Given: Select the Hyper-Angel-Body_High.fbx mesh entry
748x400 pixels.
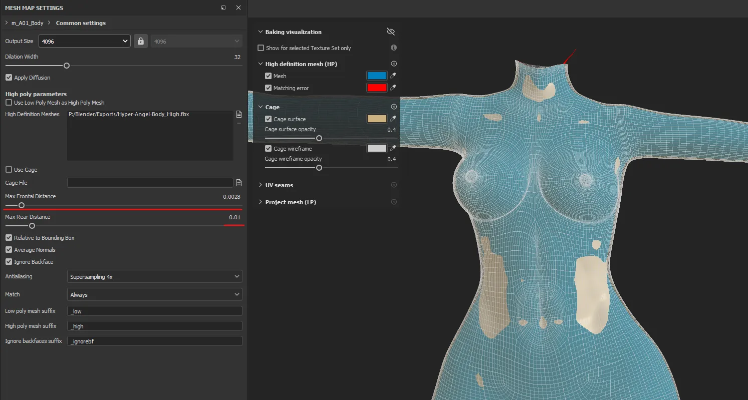Looking at the screenshot, I should [x=129, y=114].
